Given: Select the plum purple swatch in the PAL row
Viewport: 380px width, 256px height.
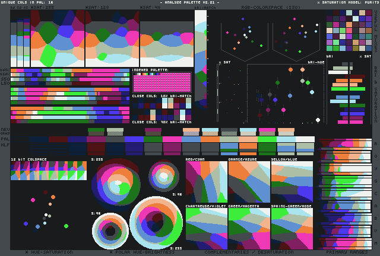Looking at the screenshot, I should [96, 139].
